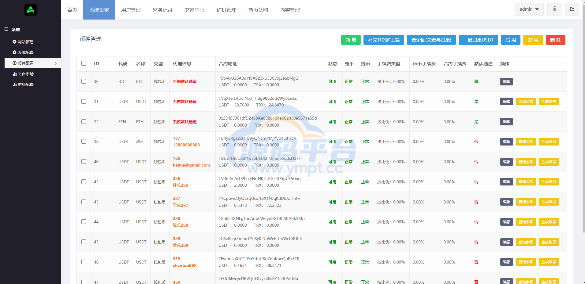585x284 pixels.
Task: Click contract address TVqXJsrDJLwr1LdTTidg98u2qdcWyBze3Z
Action: click(x=258, y=98)
